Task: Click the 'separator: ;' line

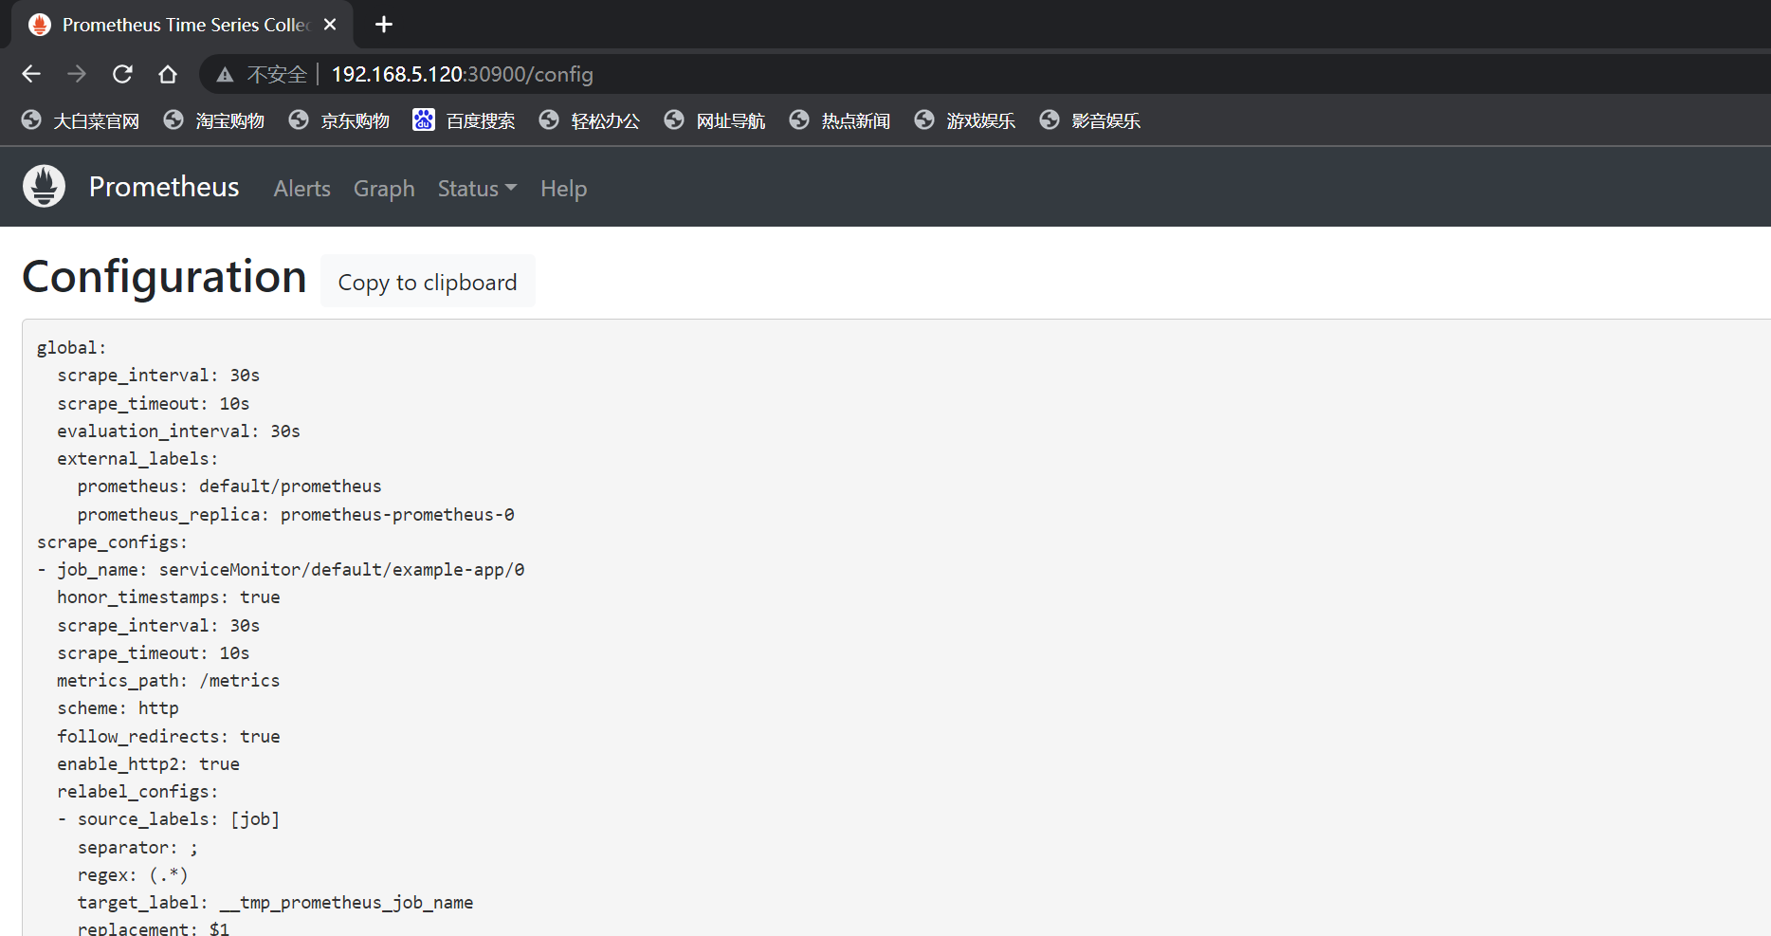Action: (x=138, y=848)
